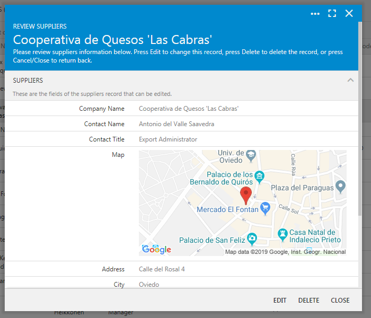The image size is (371, 318).
Task: Click Casa Natal de Indalecio Prieto icon
Action: (x=282, y=235)
